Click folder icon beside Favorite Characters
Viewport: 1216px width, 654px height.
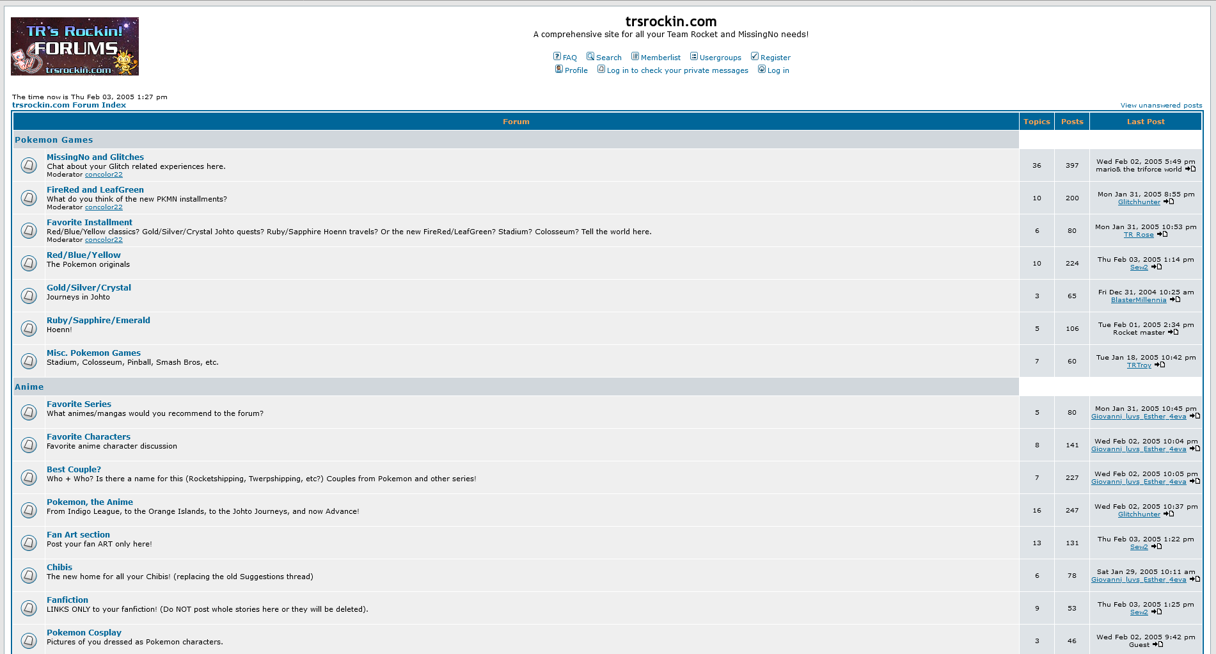(x=29, y=445)
